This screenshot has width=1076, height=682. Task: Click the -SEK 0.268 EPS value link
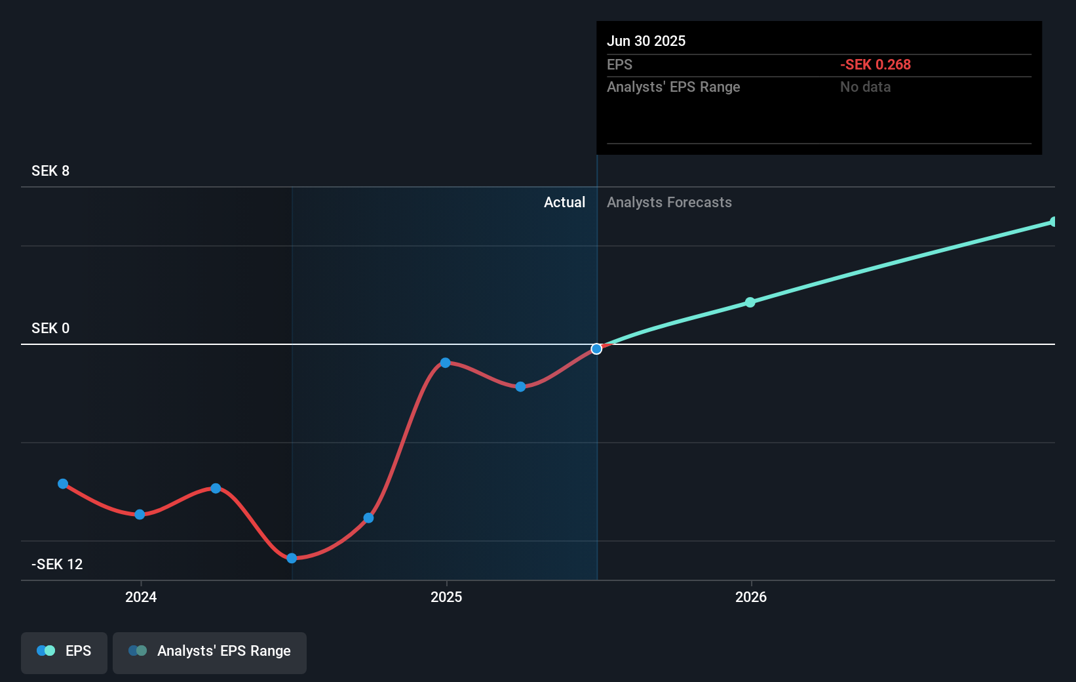pyautogui.click(x=875, y=64)
